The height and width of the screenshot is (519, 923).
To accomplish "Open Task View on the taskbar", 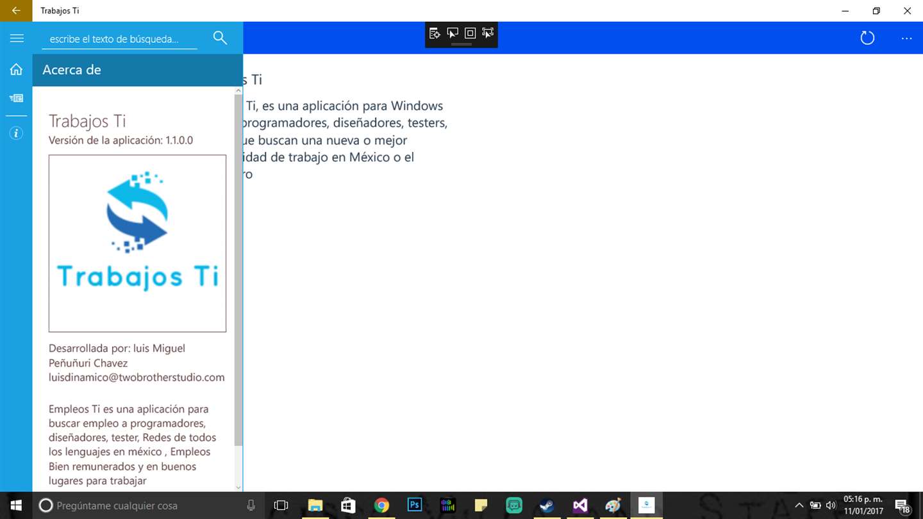I will coord(281,506).
